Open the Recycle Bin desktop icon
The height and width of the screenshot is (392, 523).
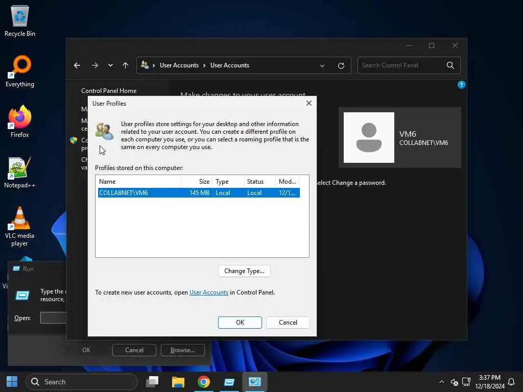coord(20,20)
